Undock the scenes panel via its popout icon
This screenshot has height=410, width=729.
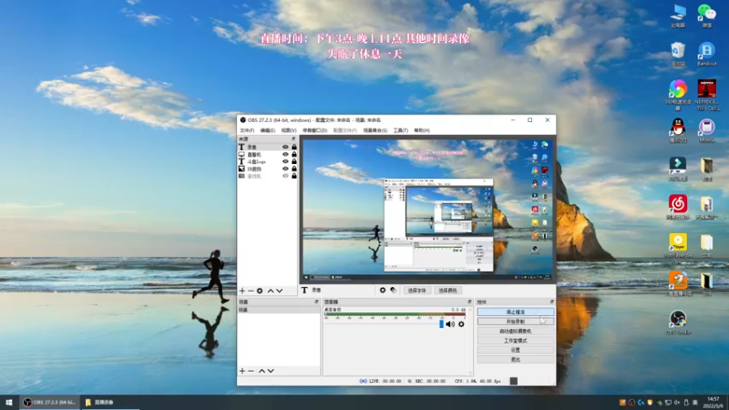(x=316, y=302)
